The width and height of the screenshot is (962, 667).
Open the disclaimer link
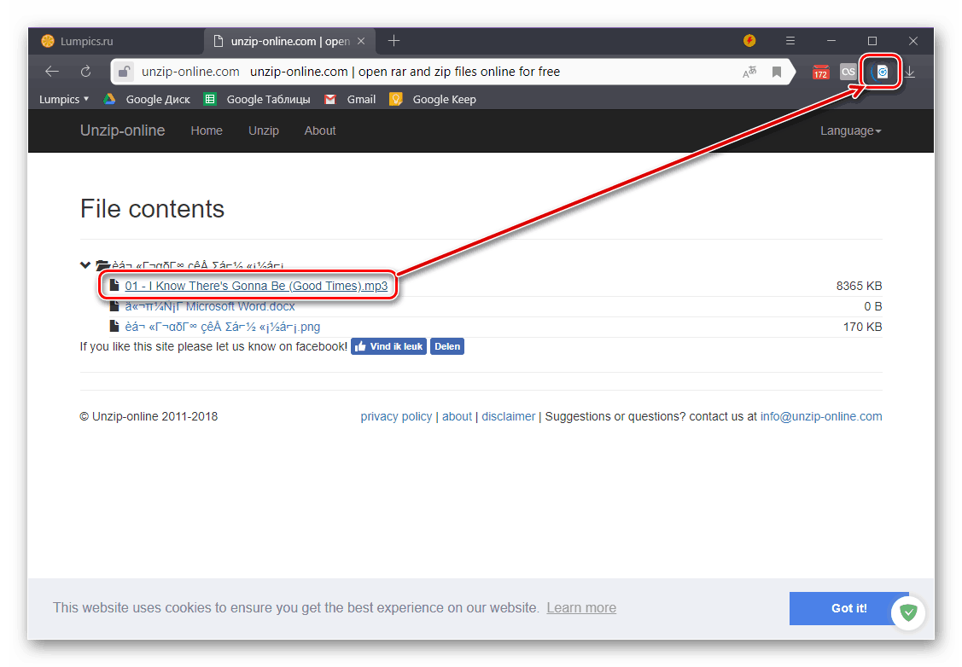click(x=509, y=416)
